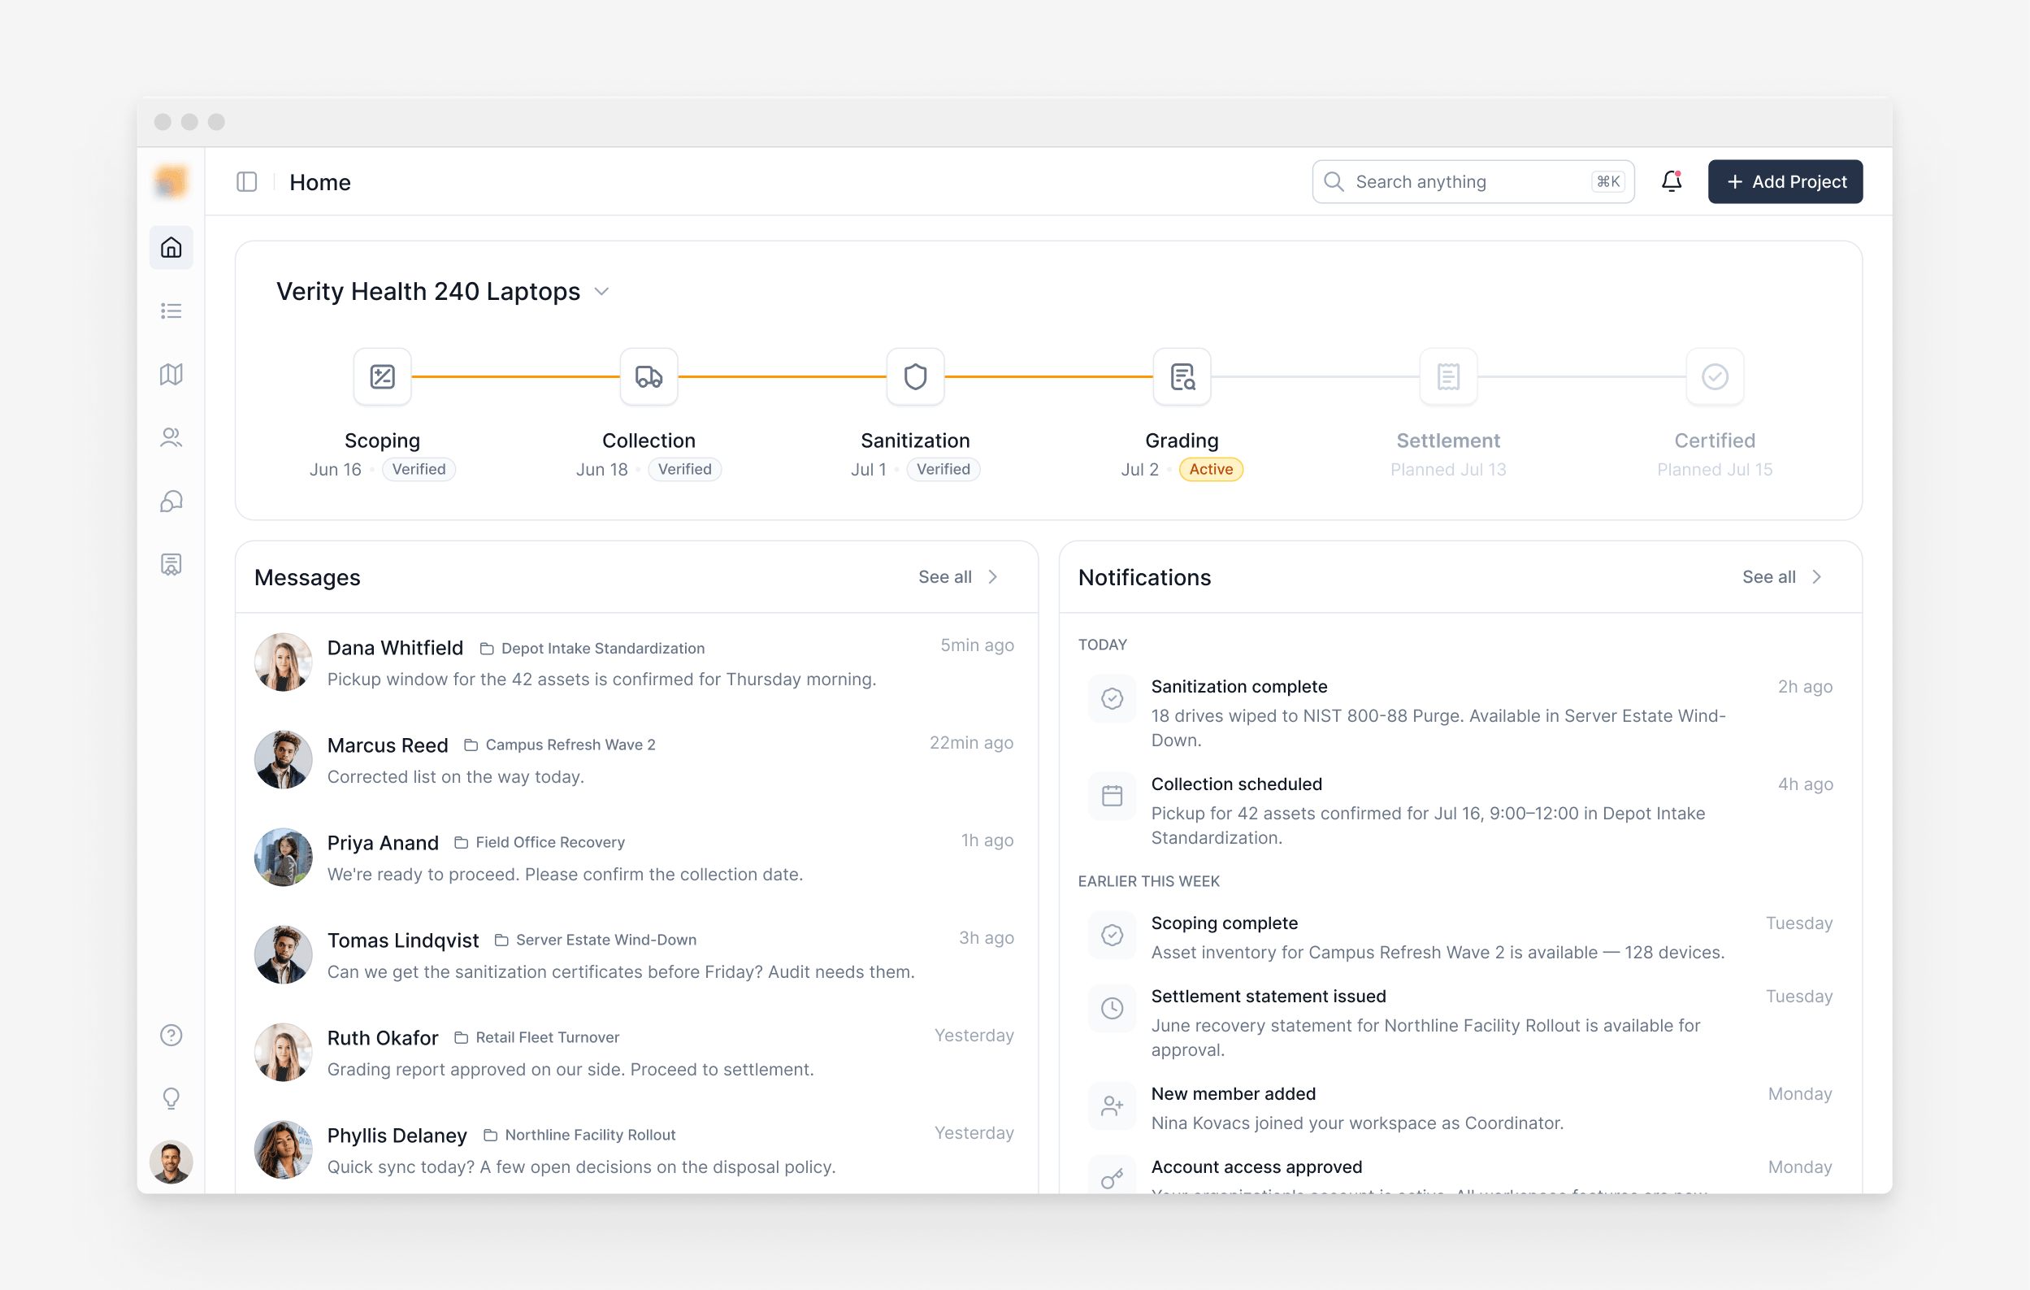Open the Campus Refresh Wave 2 project tag
2030x1290 pixels.
pos(561,745)
